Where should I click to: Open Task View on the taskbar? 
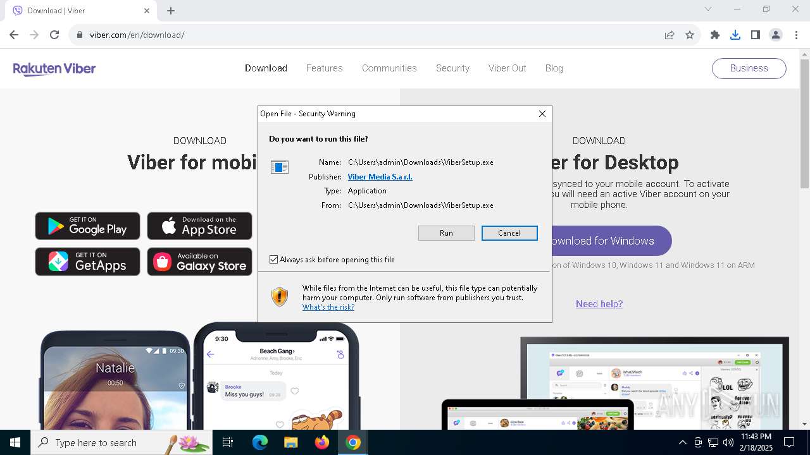[x=228, y=442]
